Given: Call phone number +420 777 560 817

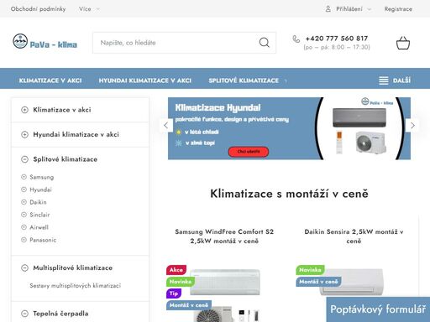Looking at the screenshot, I should pos(337,39).
